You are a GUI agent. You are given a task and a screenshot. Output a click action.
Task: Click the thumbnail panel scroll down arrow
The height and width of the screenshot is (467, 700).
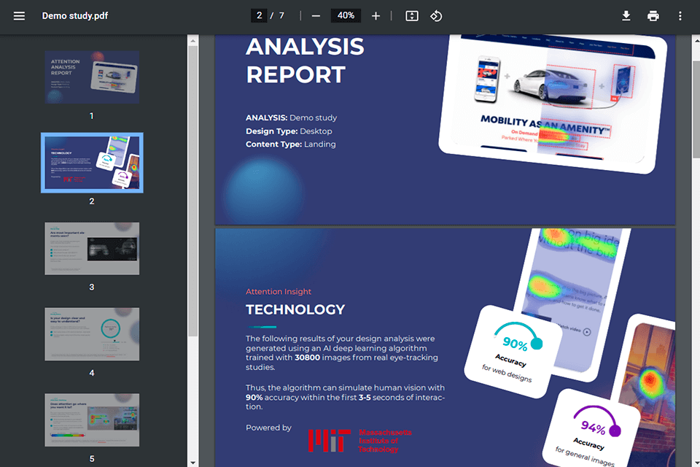(x=192, y=463)
